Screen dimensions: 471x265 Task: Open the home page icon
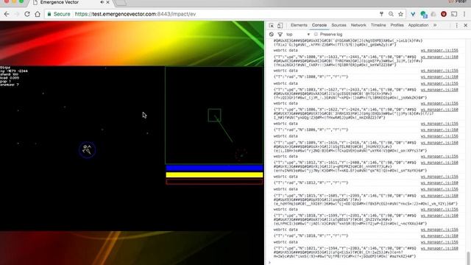38,14
